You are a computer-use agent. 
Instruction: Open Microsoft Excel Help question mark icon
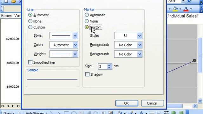[189, 1]
